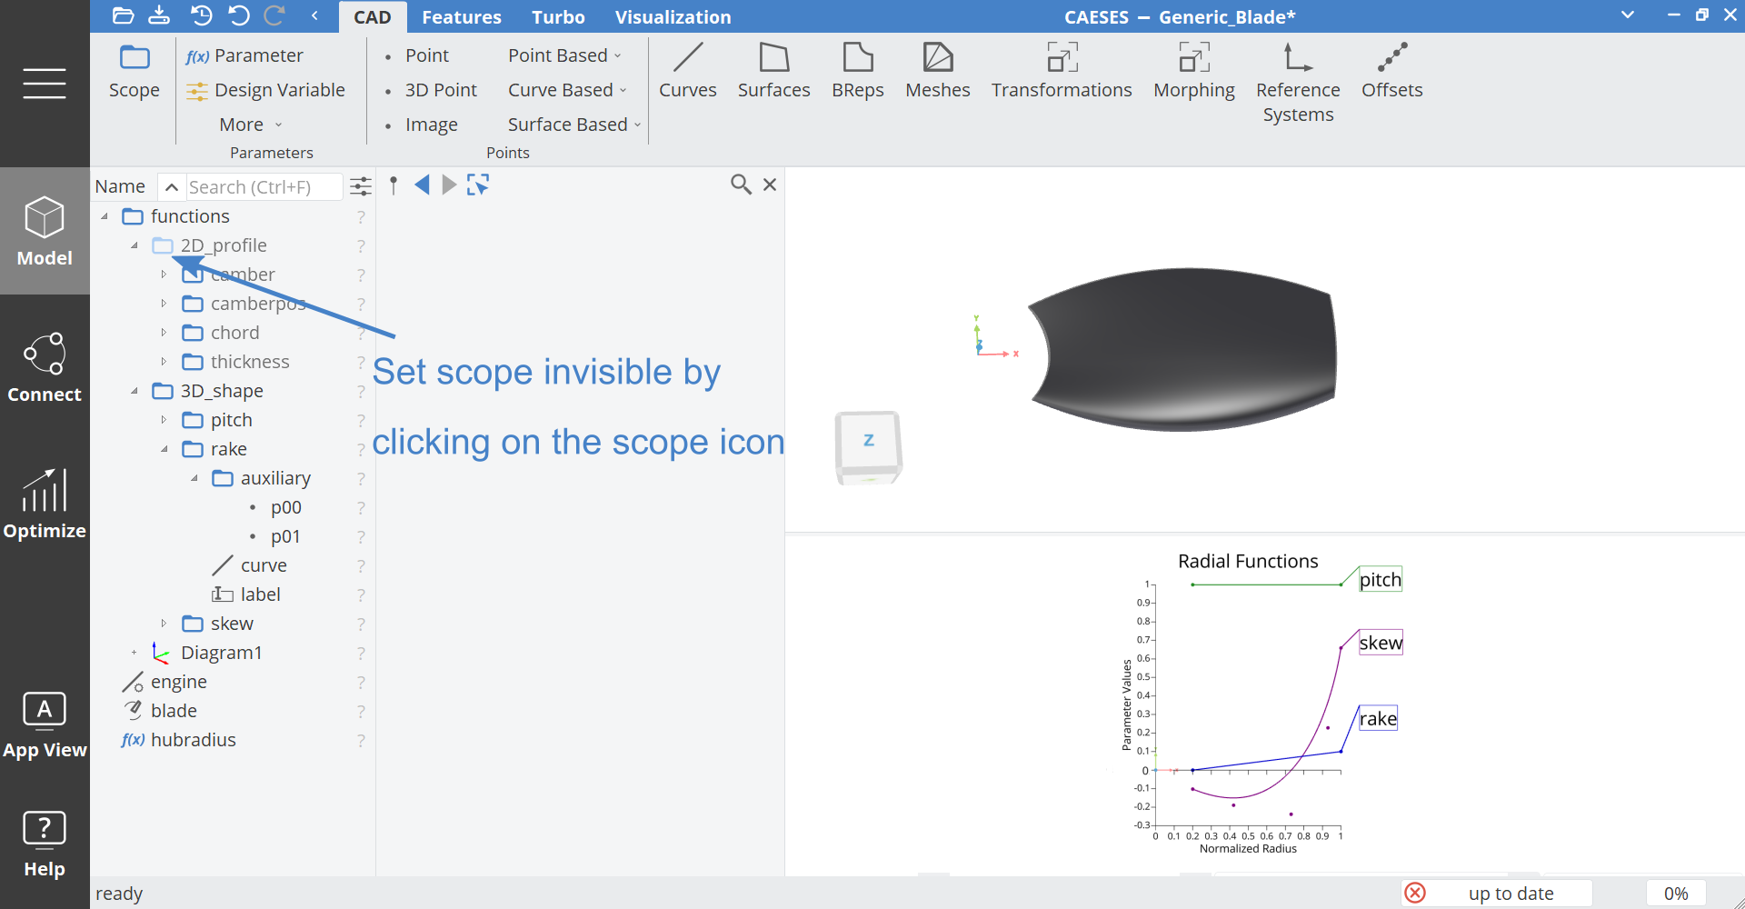Image resolution: width=1745 pixels, height=909 pixels.
Task: Open the Curves creation tool
Action: click(x=687, y=71)
